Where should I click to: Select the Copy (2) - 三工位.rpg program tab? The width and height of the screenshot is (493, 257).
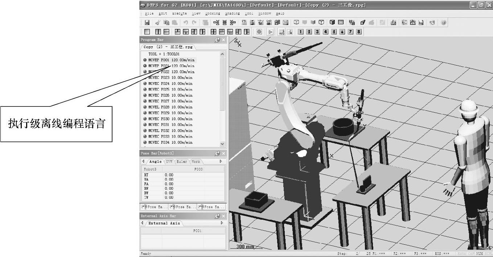[x=168, y=47]
